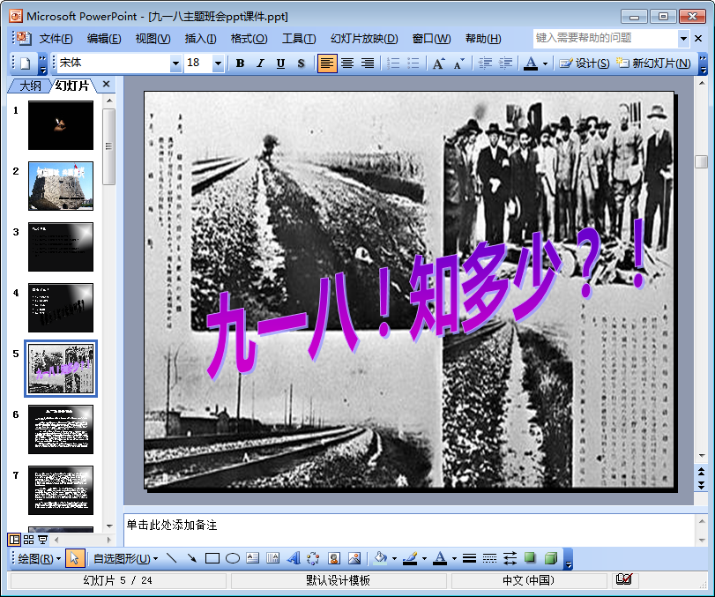Screen dimensions: 715x597
Task: Select slide 6 thumbnail
Action: 61,429
